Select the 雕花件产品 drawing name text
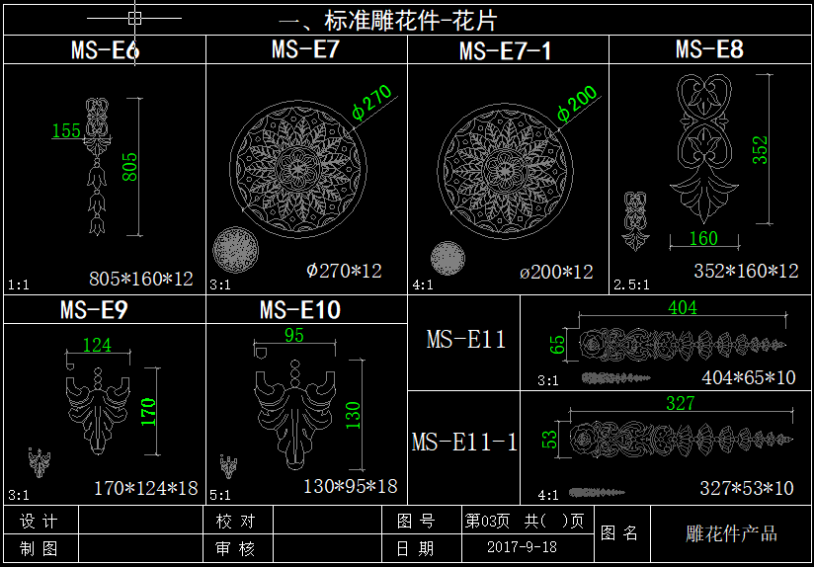The width and height of the screenshot is (814, 567). [731, 533]
